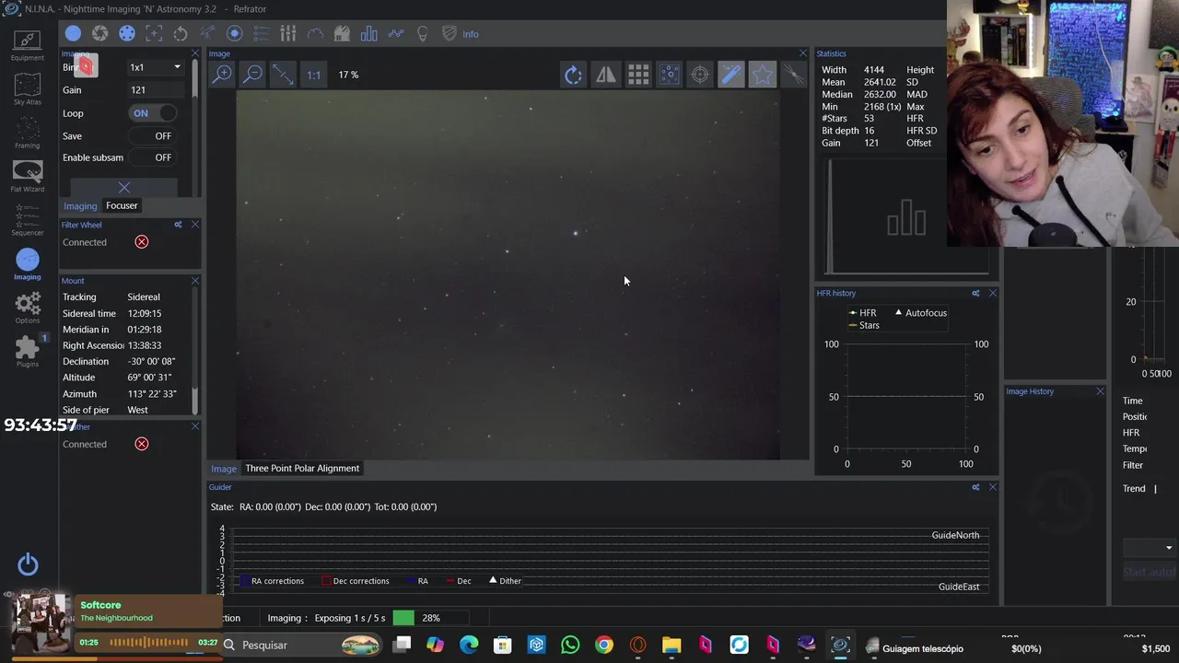
Task: Close the Image History panel
Action: point(1100,391)
